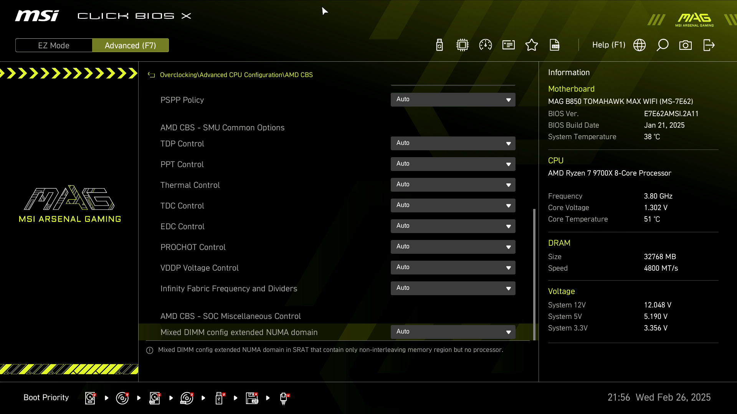Expand the TDP Control dropdown
Image resolution: width=737 pixels, height=414 pixels.
(453, 143)
